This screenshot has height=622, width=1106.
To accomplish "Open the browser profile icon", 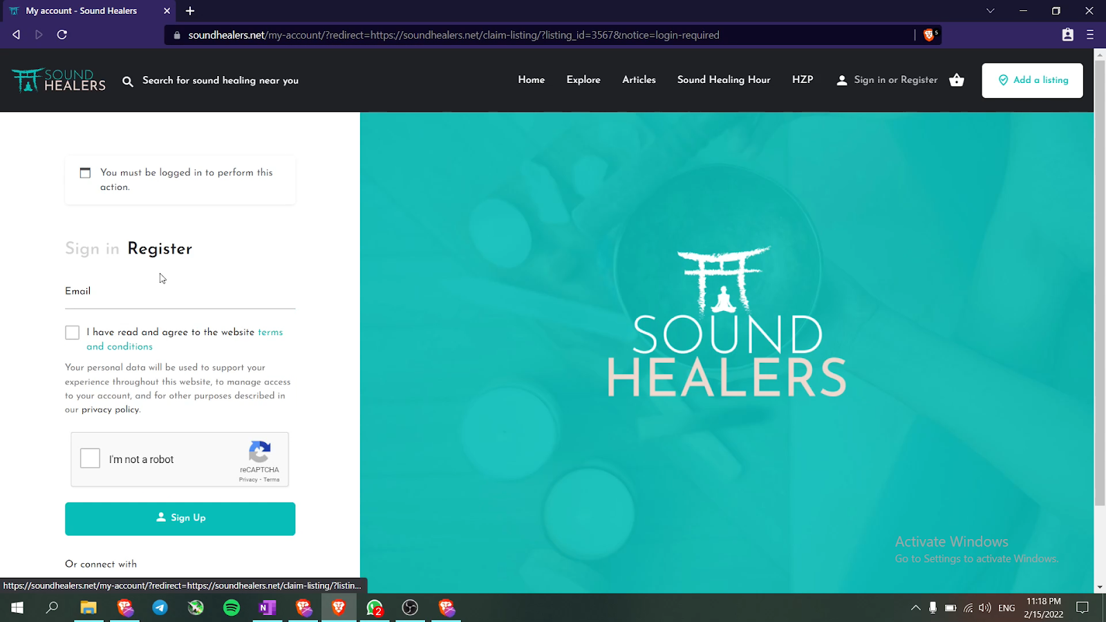I will (x=1068, y=35).
